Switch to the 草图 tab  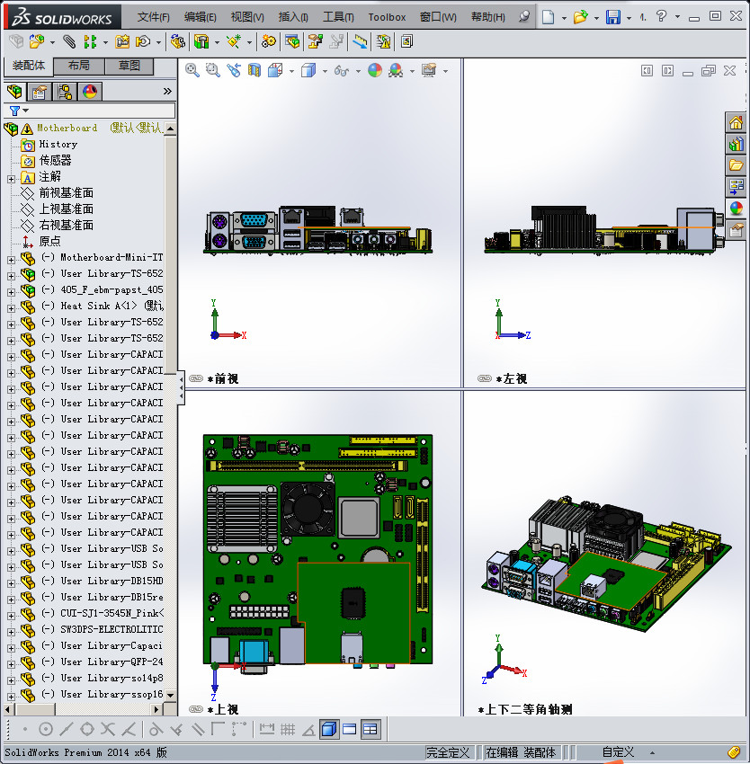coord(129,66)
